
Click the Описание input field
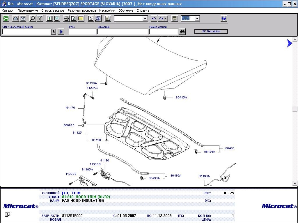click(x=123, y=32)
